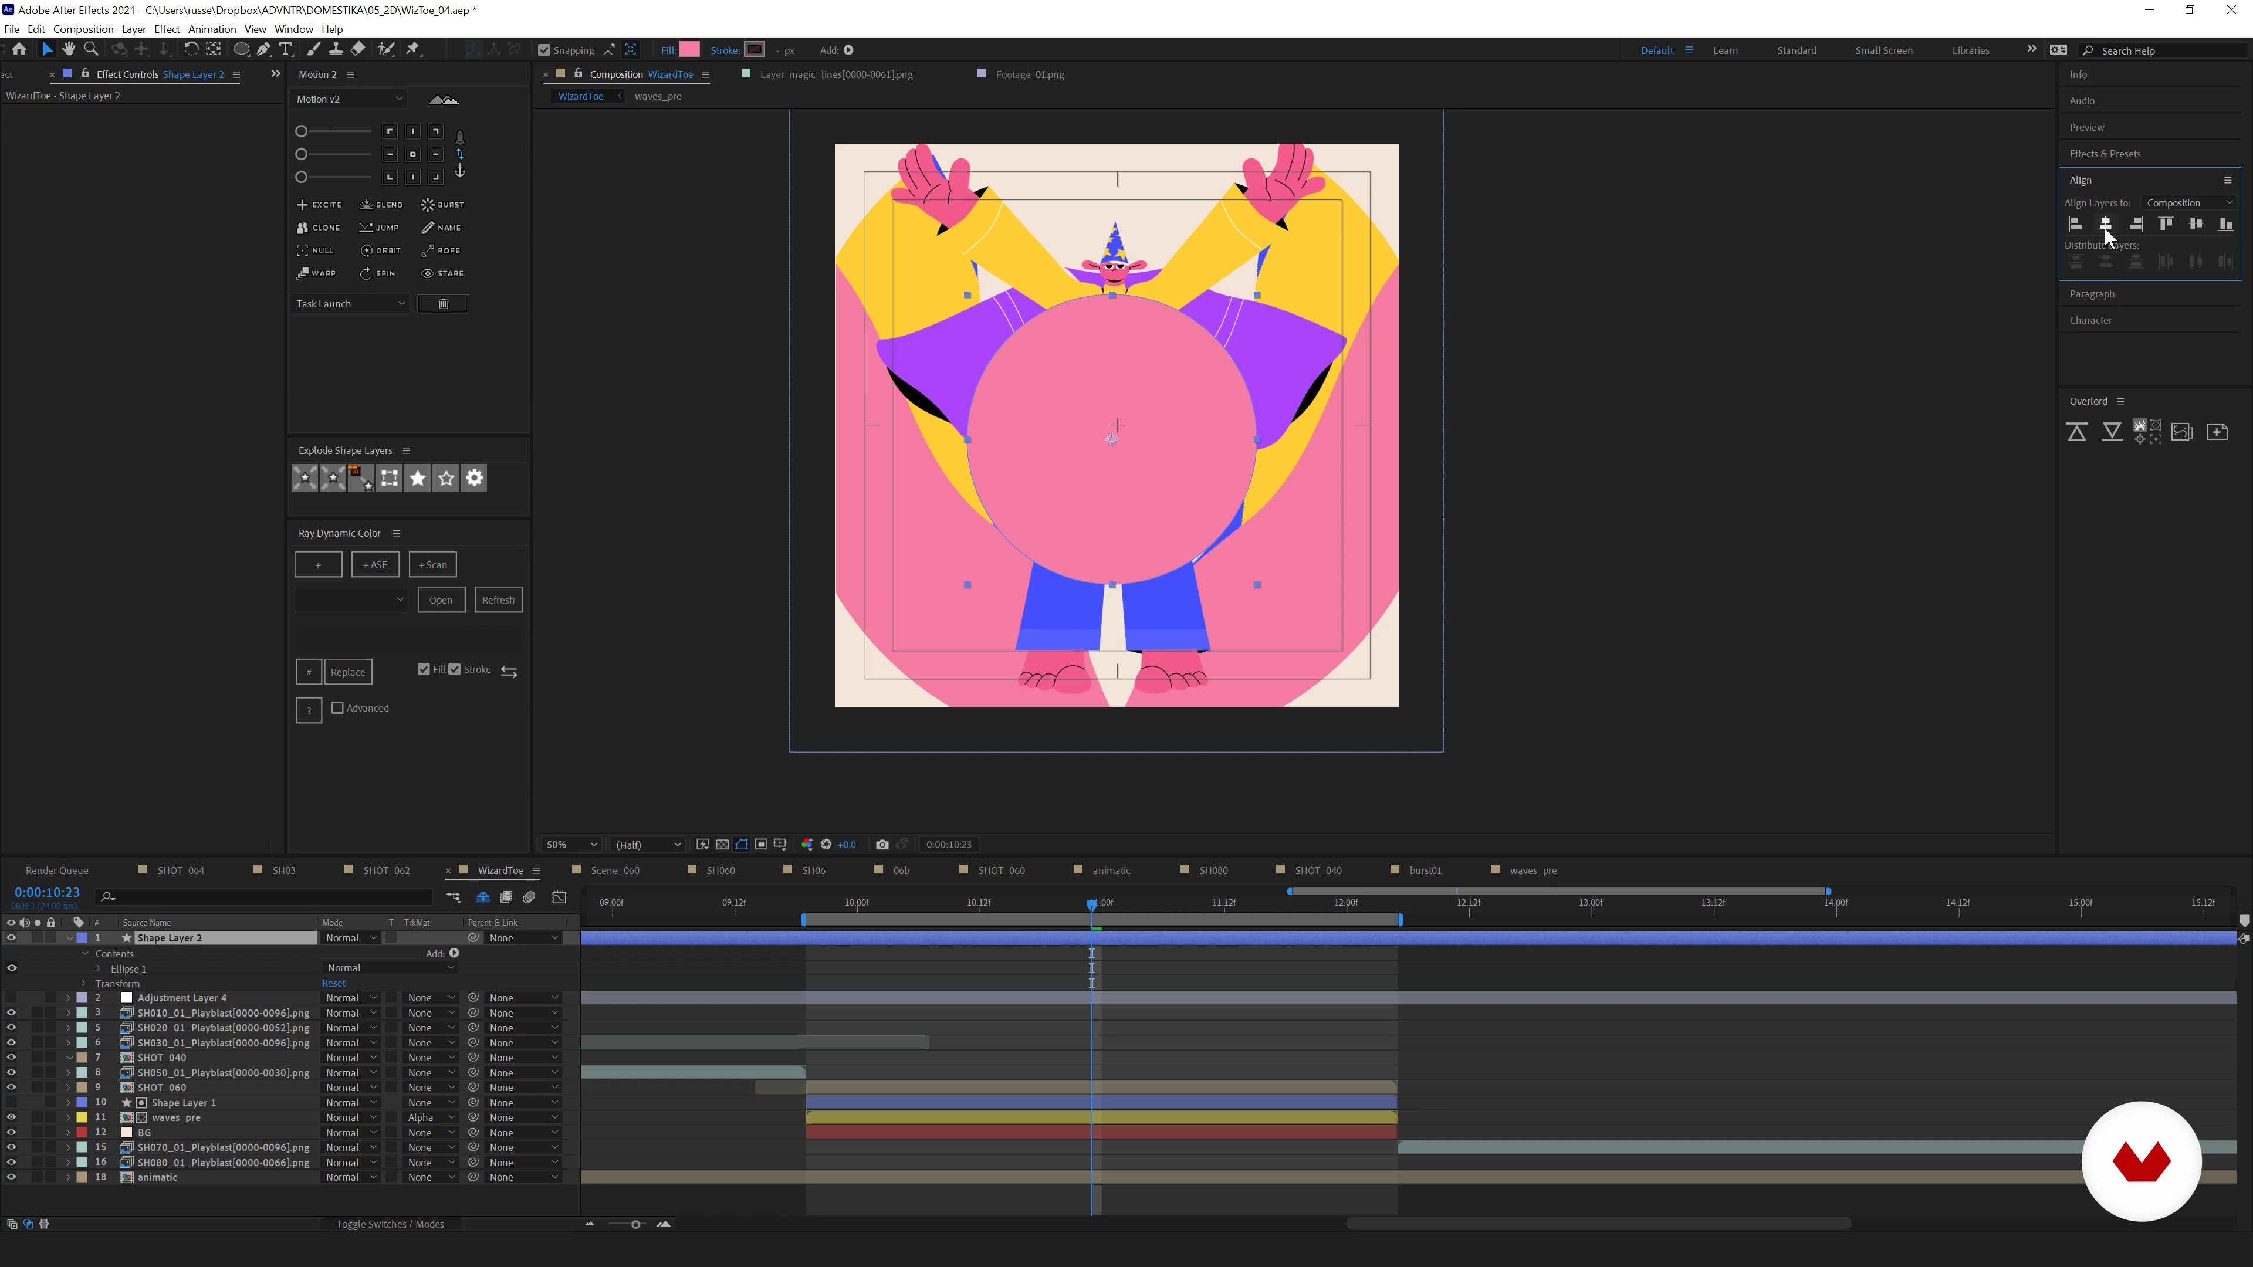Open the Motion v2 dropdown
Screen dimensions: 2253x1267
coord(349,99)
